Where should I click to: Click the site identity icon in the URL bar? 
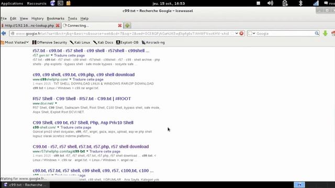tap(13, 33)
